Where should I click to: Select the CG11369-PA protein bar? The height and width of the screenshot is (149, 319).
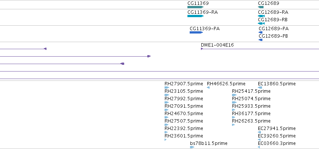pos(196,32)
